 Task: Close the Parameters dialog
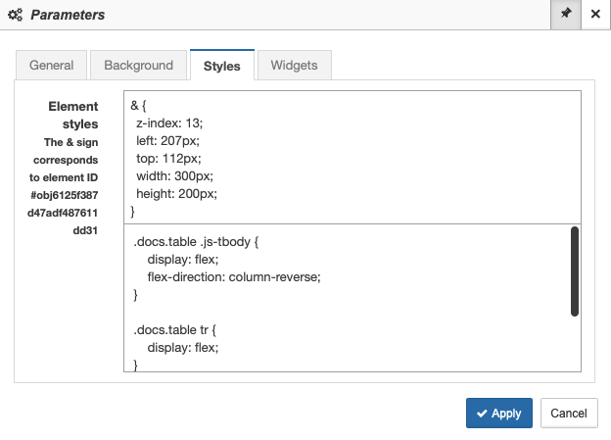pos(595,15)
